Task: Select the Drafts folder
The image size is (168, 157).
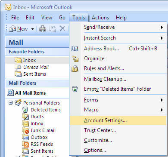Action: (37, 117)
